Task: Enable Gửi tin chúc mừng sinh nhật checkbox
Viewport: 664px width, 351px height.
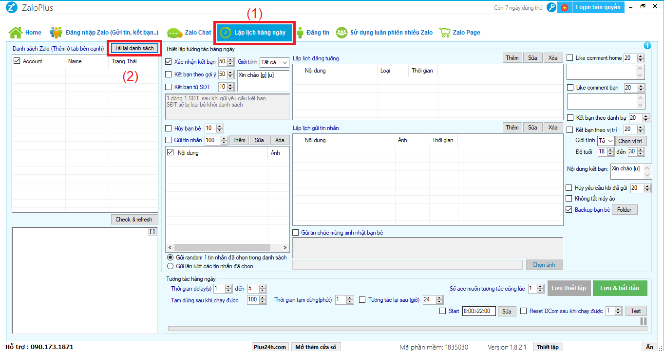Action: 296,233
